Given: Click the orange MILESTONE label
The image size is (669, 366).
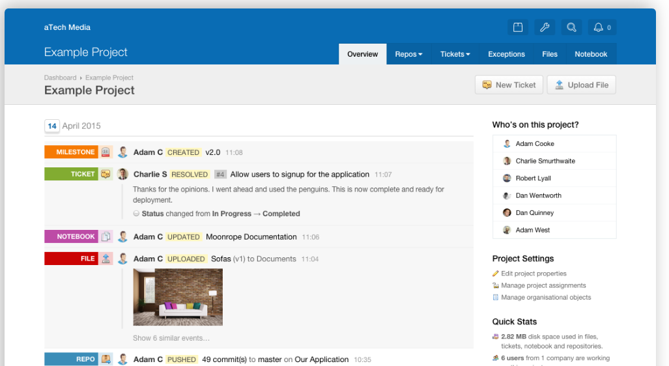Looking at the screenshot, I should [x=71, y=152].
